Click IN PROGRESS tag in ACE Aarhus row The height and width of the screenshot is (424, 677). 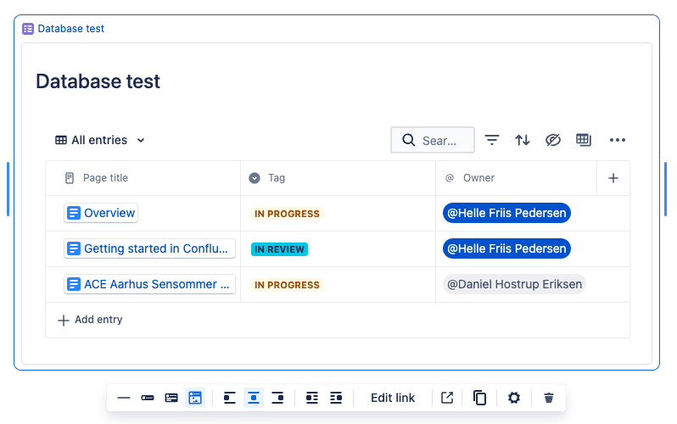point(287,285)
